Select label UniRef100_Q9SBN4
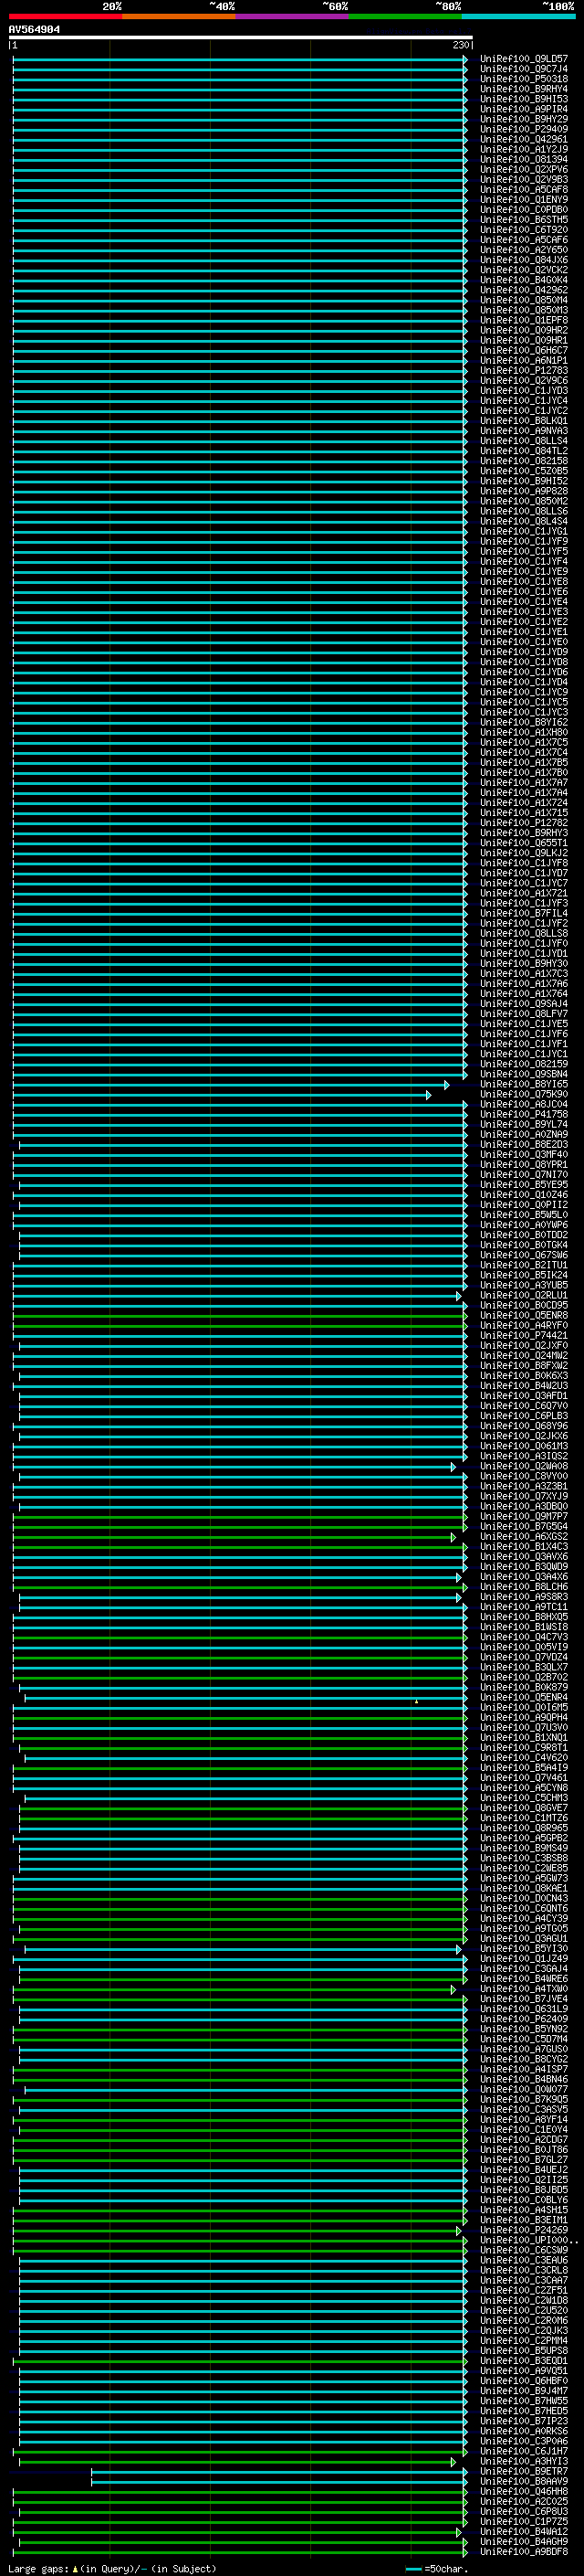584x2576 pixels. point(524,1074)
